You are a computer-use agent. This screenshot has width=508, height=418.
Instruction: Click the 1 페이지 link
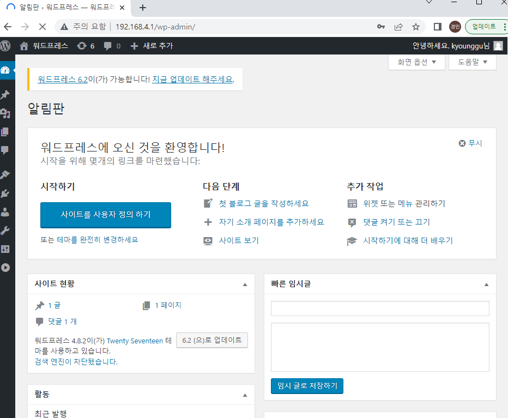pyautogui.click(x=168, y=305)
